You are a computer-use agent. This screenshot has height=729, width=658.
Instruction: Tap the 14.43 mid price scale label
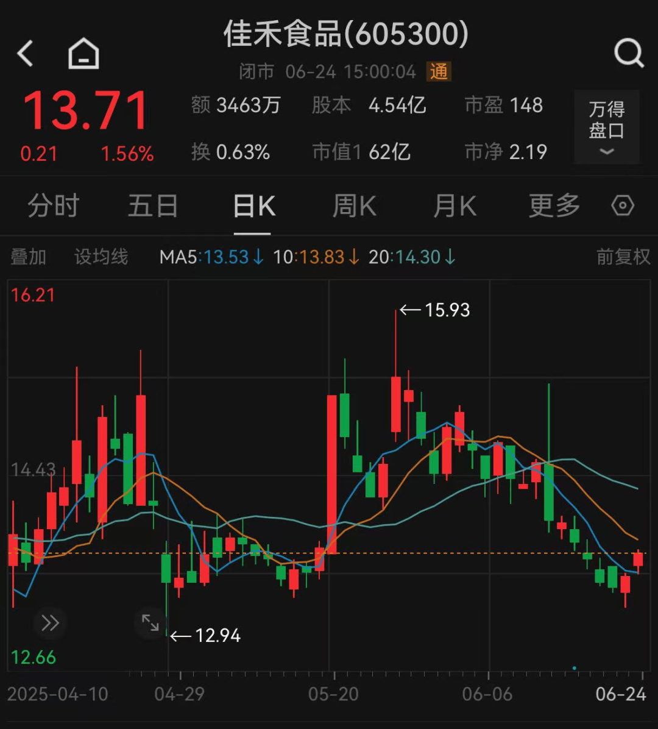(33, 469)
